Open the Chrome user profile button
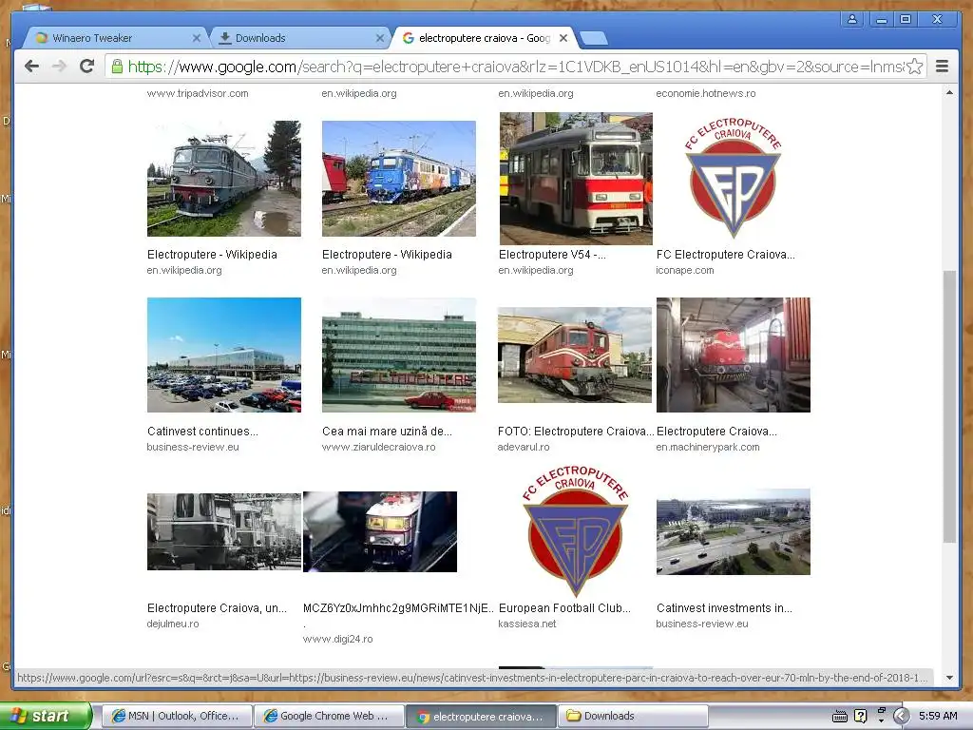Viewport: 973px width, 730px height. click(852, 19)
